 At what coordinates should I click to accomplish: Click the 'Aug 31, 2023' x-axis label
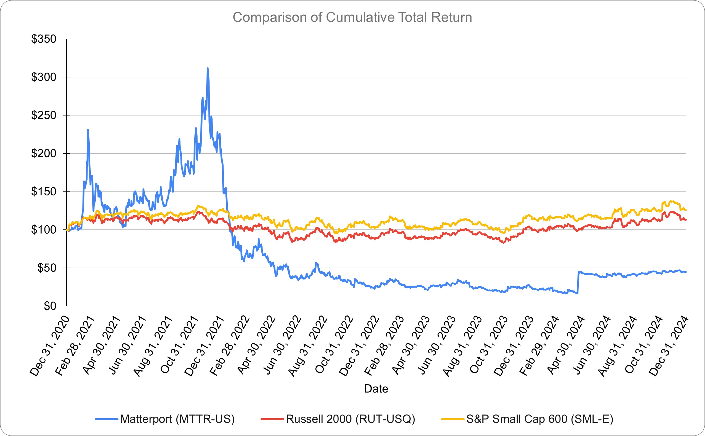point(463,346)
